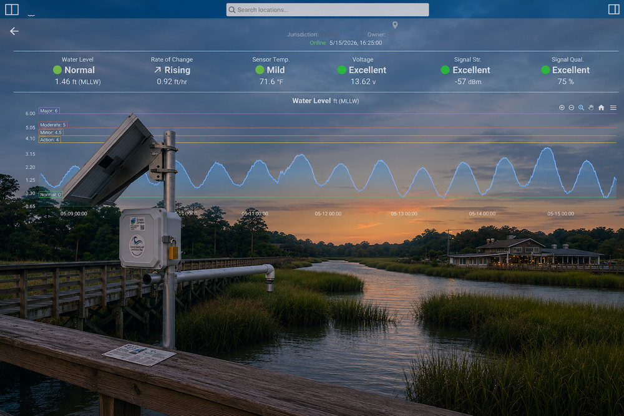Click the 'Mild' temperature status text

coord(275,70)
